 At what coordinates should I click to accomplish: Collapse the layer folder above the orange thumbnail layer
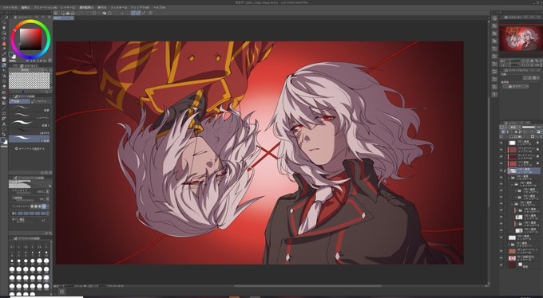509,245
